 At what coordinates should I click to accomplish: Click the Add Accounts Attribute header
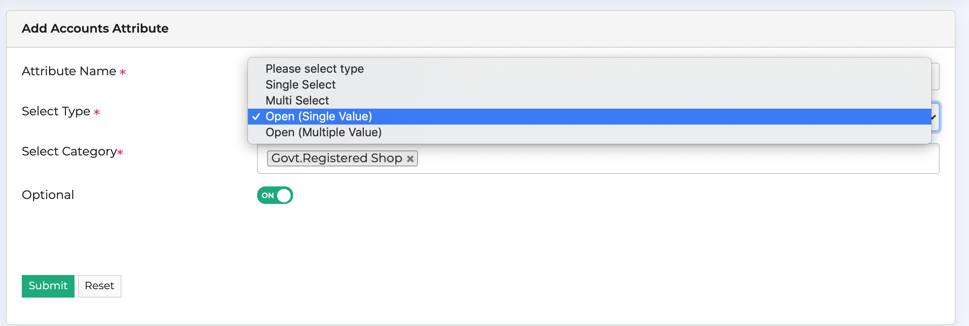pos(95,28)
